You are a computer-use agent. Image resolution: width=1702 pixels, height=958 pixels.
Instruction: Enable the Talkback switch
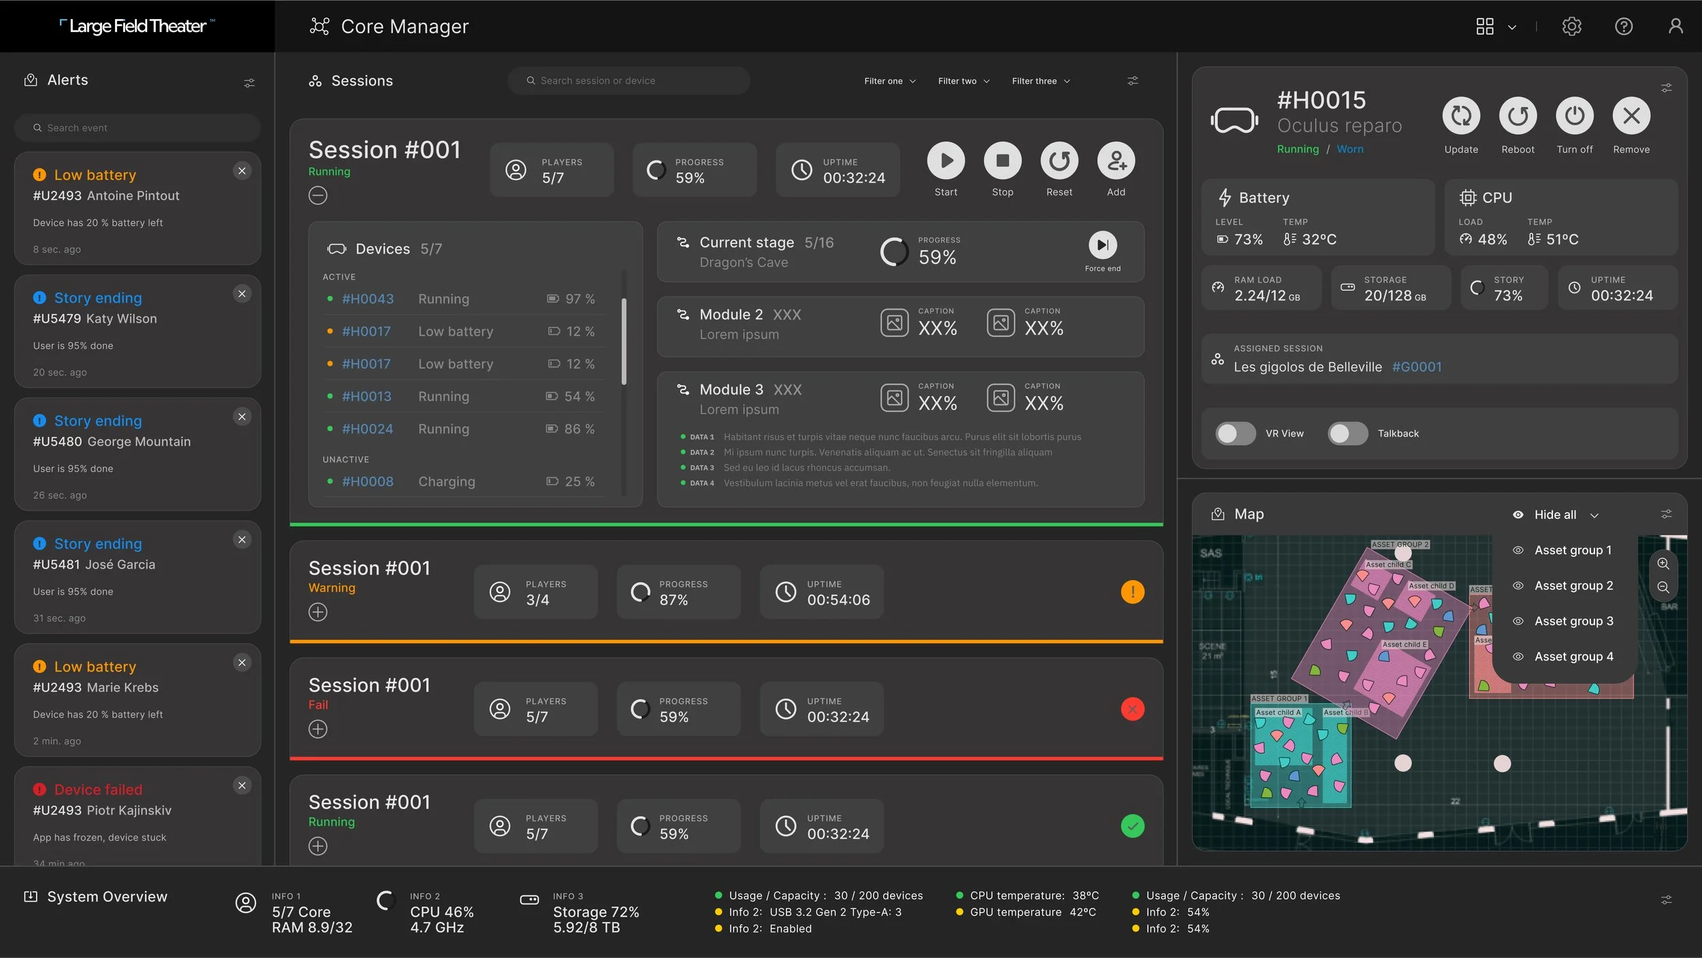click(1347, 434)
